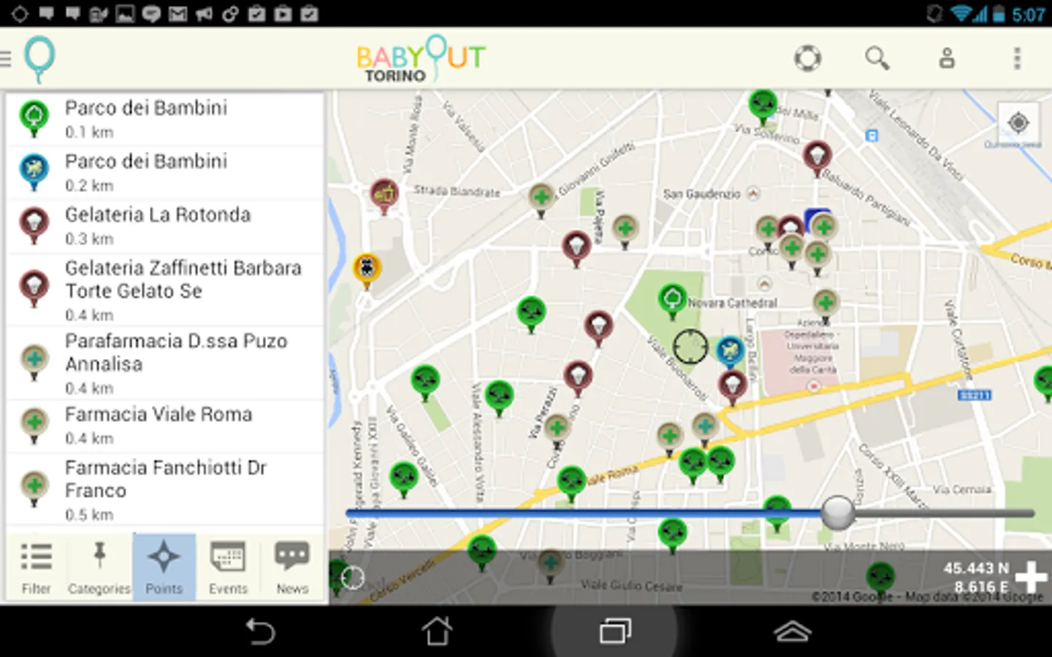Open the hamburger menu beside balloon logo

[x=6, y=58]
